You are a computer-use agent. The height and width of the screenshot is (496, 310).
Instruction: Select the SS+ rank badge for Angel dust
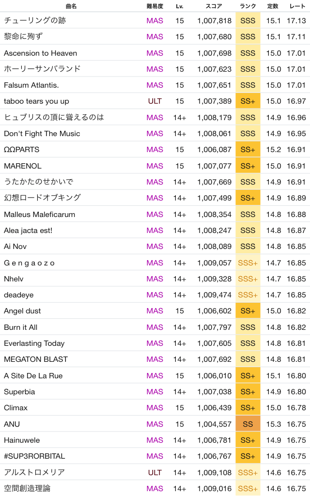click(248, 311)
